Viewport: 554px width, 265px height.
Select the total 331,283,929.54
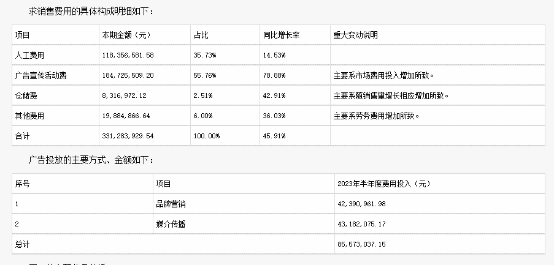(x=128, y=136)
